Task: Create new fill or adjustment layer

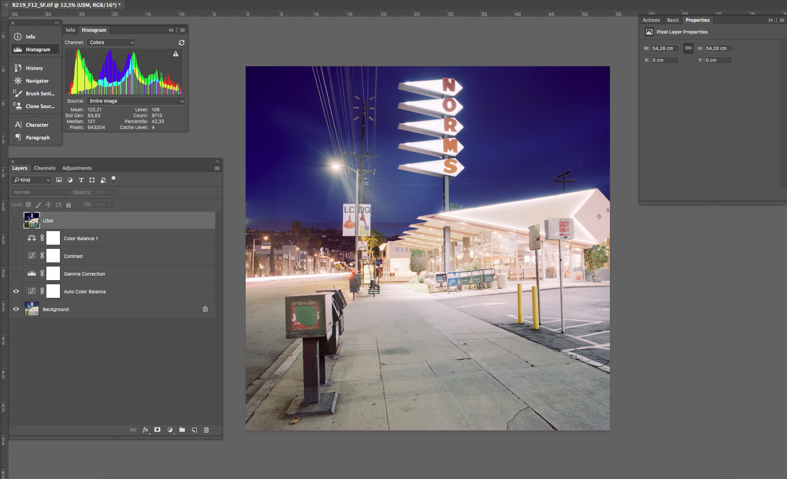Action: pos(170,430)
